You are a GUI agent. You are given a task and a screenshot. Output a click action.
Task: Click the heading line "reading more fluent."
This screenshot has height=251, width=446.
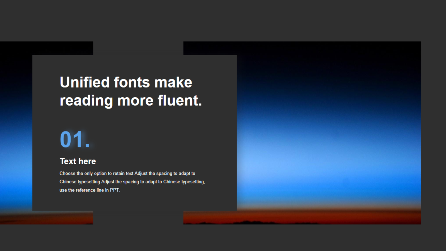[131, 101]
